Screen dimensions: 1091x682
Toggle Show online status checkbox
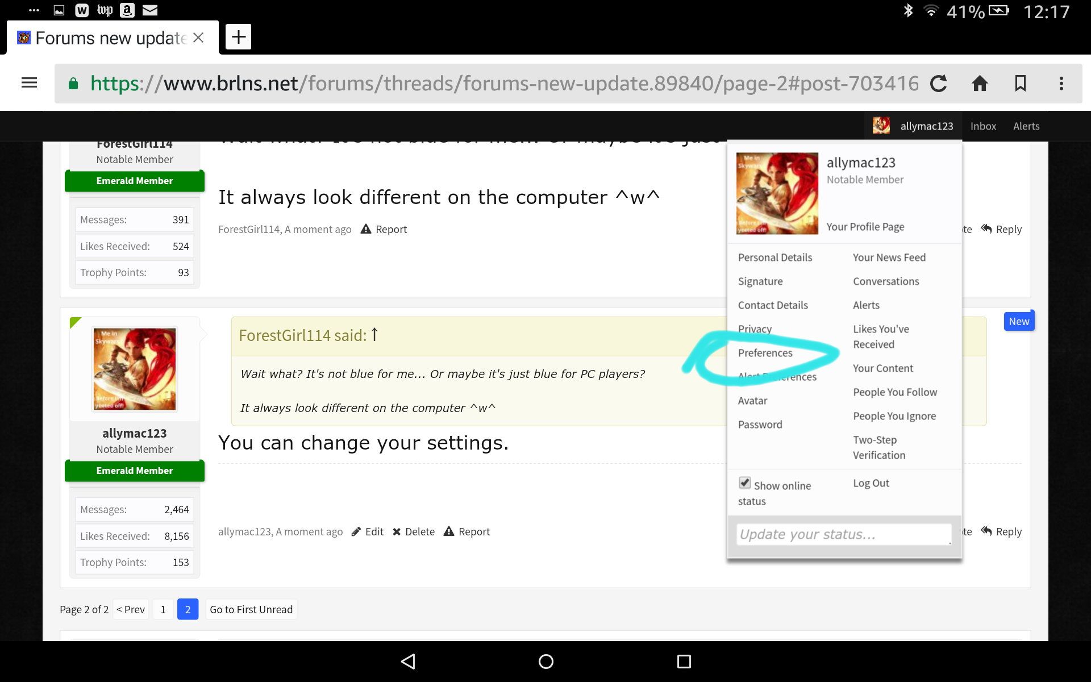(x=744, y=483)
